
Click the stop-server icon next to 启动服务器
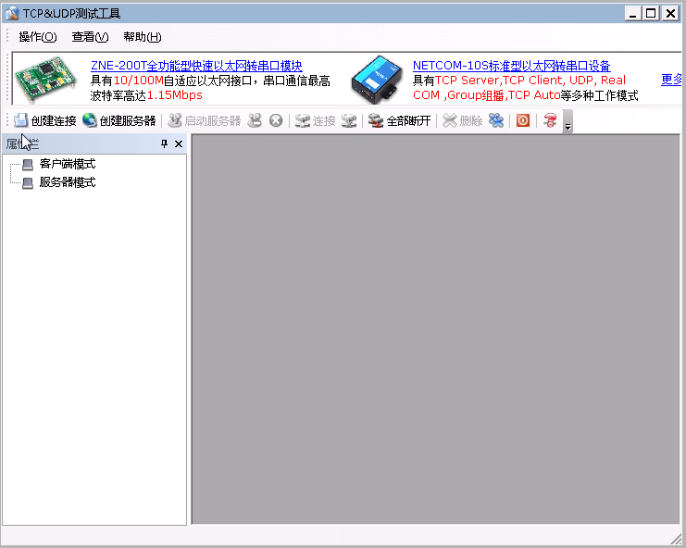(x=255, y=120)
